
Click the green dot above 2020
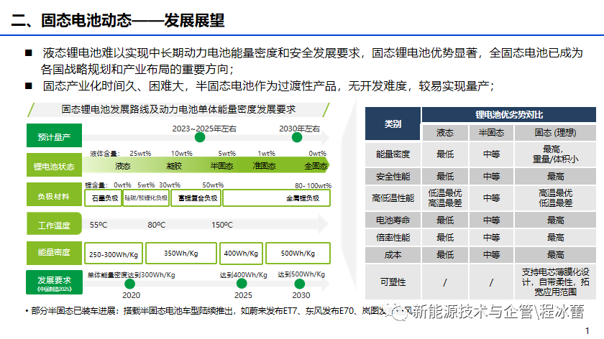(x=131, y=284)
